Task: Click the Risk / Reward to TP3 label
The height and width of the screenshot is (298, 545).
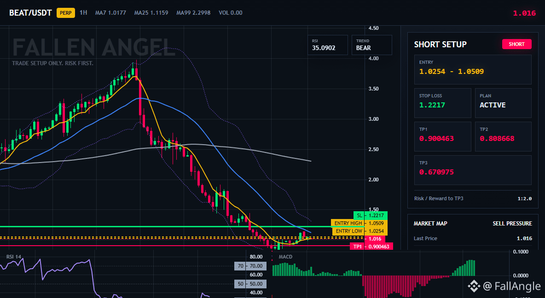Action: (x=439, y=198)
